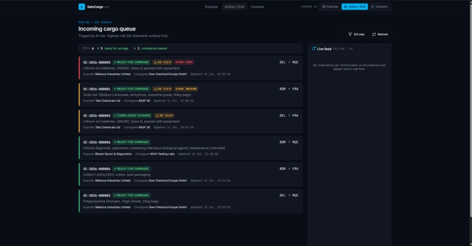Click BOM → MUC route on SC-2026-000006
Viewport: 472px width, 246px height.
[289, 142]
